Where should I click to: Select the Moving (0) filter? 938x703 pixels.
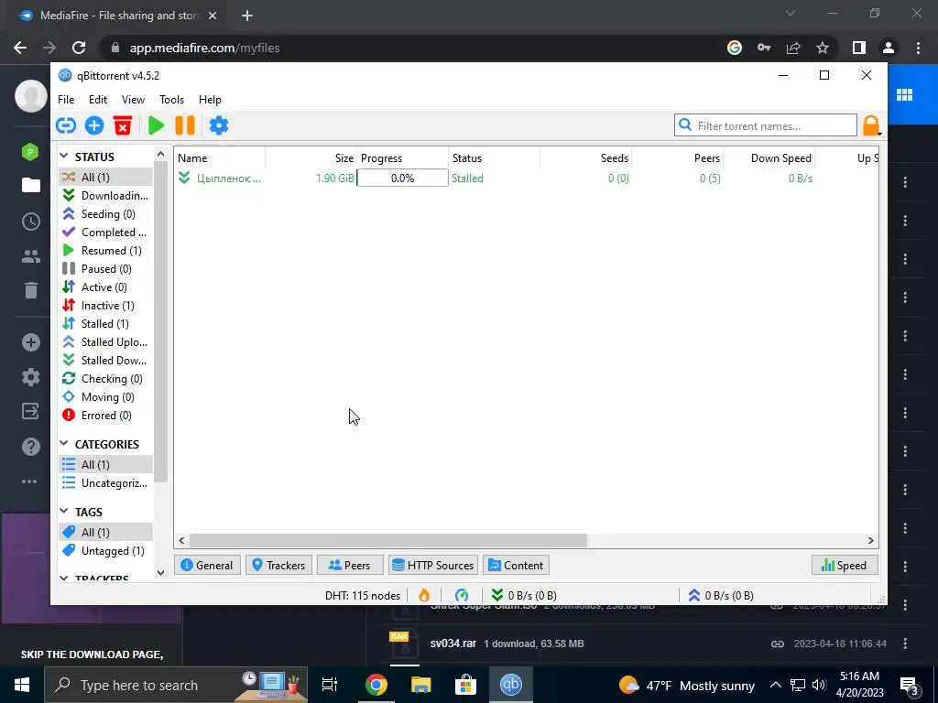click(106, 397)
